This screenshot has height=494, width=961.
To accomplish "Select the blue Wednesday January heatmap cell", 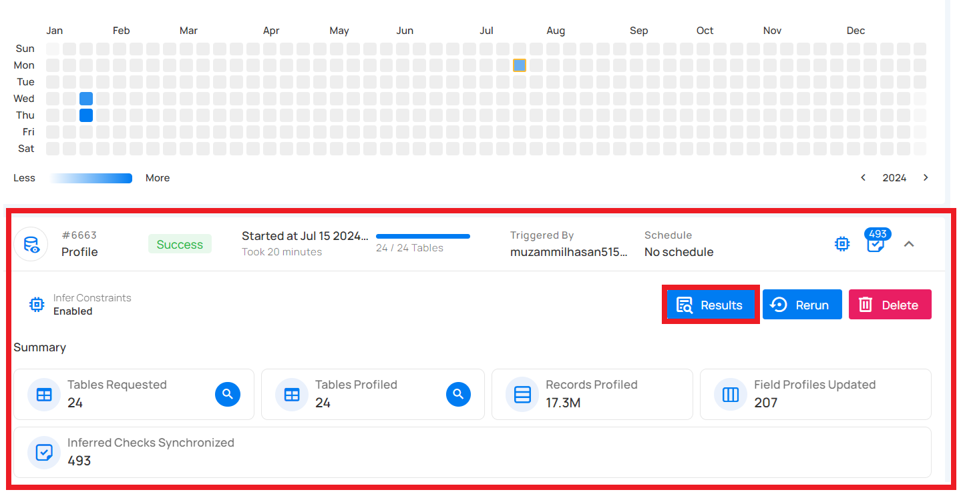I will pyautogui.click(x=86, y=99).
